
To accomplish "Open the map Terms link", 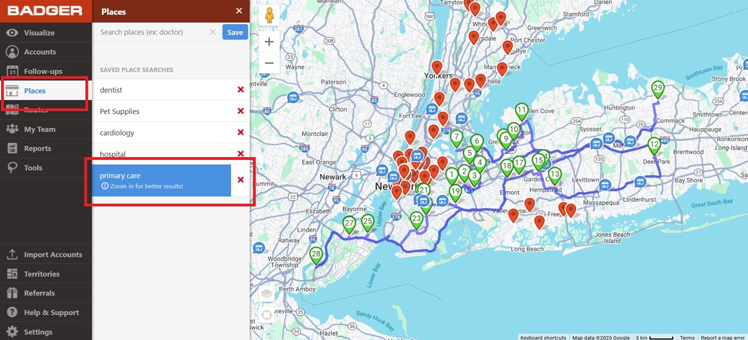I will point(687,337).
